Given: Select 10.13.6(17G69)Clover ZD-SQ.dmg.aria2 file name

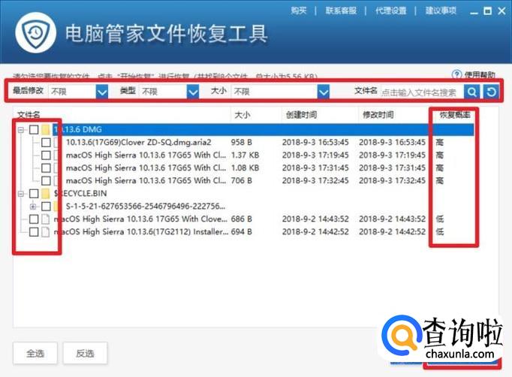Looking at the screenshot, I should 138,143.
